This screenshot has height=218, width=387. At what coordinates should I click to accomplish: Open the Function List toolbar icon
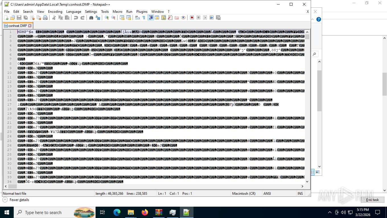point(170,18)
